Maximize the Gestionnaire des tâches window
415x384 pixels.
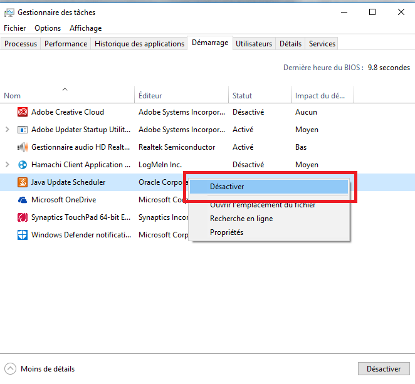(x=372, y=12)
